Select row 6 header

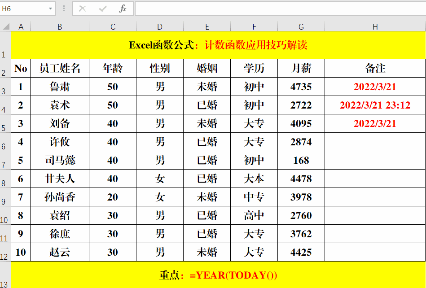point(5,142)
